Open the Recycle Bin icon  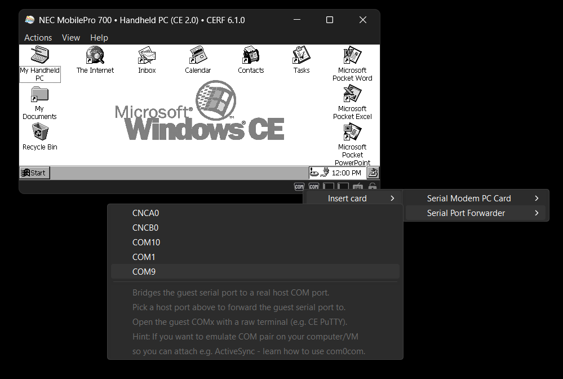[x=39, y=132]
